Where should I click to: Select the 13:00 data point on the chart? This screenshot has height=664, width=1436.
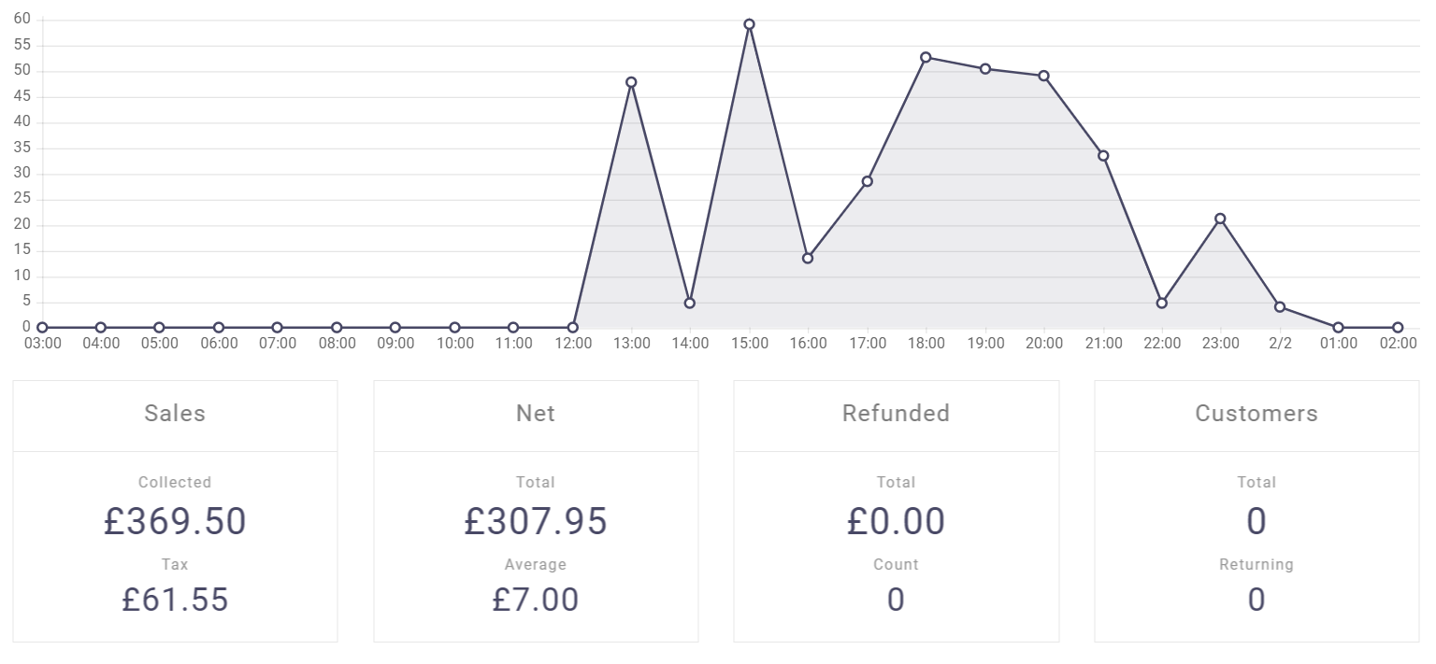click(631, 82)
